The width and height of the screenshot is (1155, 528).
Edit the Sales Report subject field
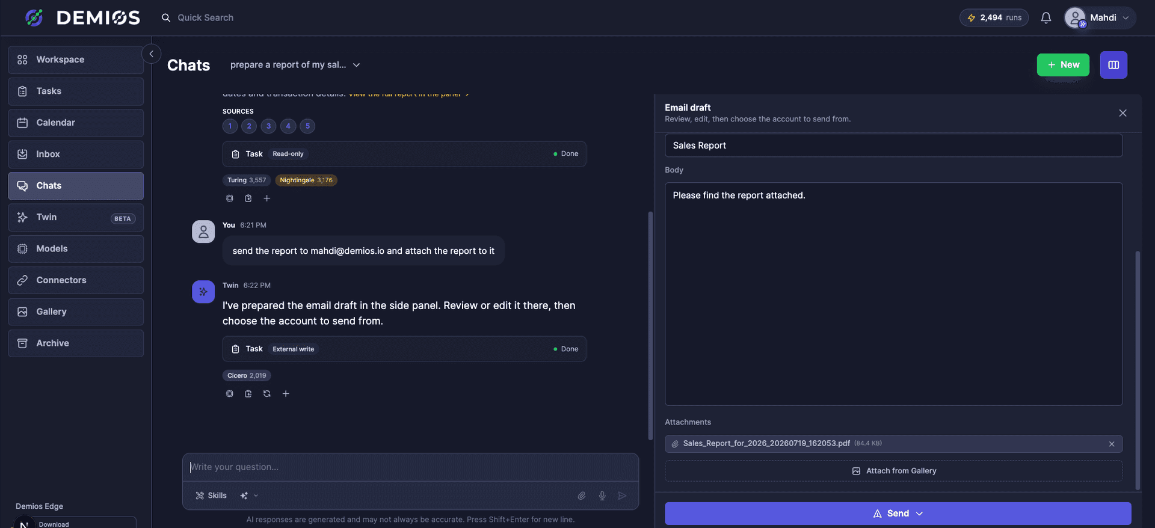[893, 146]
